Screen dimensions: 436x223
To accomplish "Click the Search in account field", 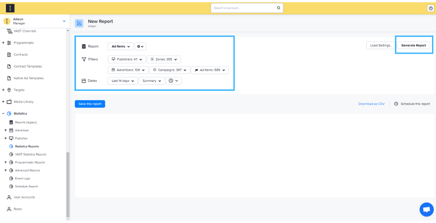I will [x=243, y=8].
